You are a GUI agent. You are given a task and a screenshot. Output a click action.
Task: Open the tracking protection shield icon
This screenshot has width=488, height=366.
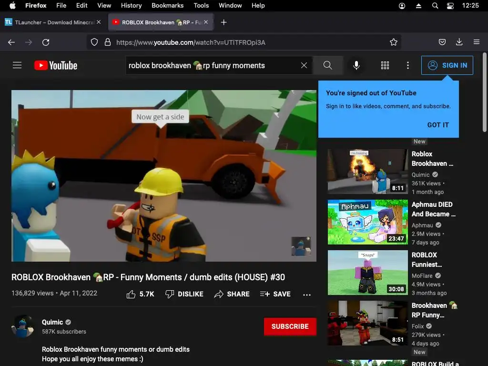pyautogui.click(x=94, y=42)
